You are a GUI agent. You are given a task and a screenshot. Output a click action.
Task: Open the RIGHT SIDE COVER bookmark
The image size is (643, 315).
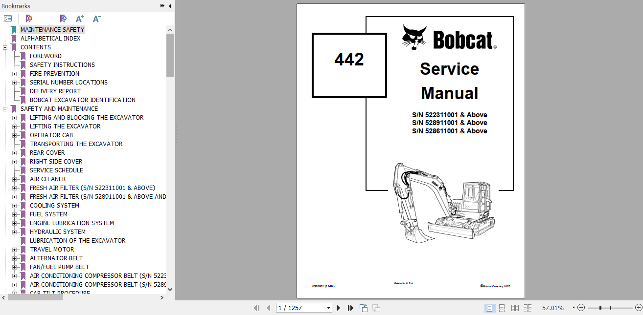(x=56, y=162)
